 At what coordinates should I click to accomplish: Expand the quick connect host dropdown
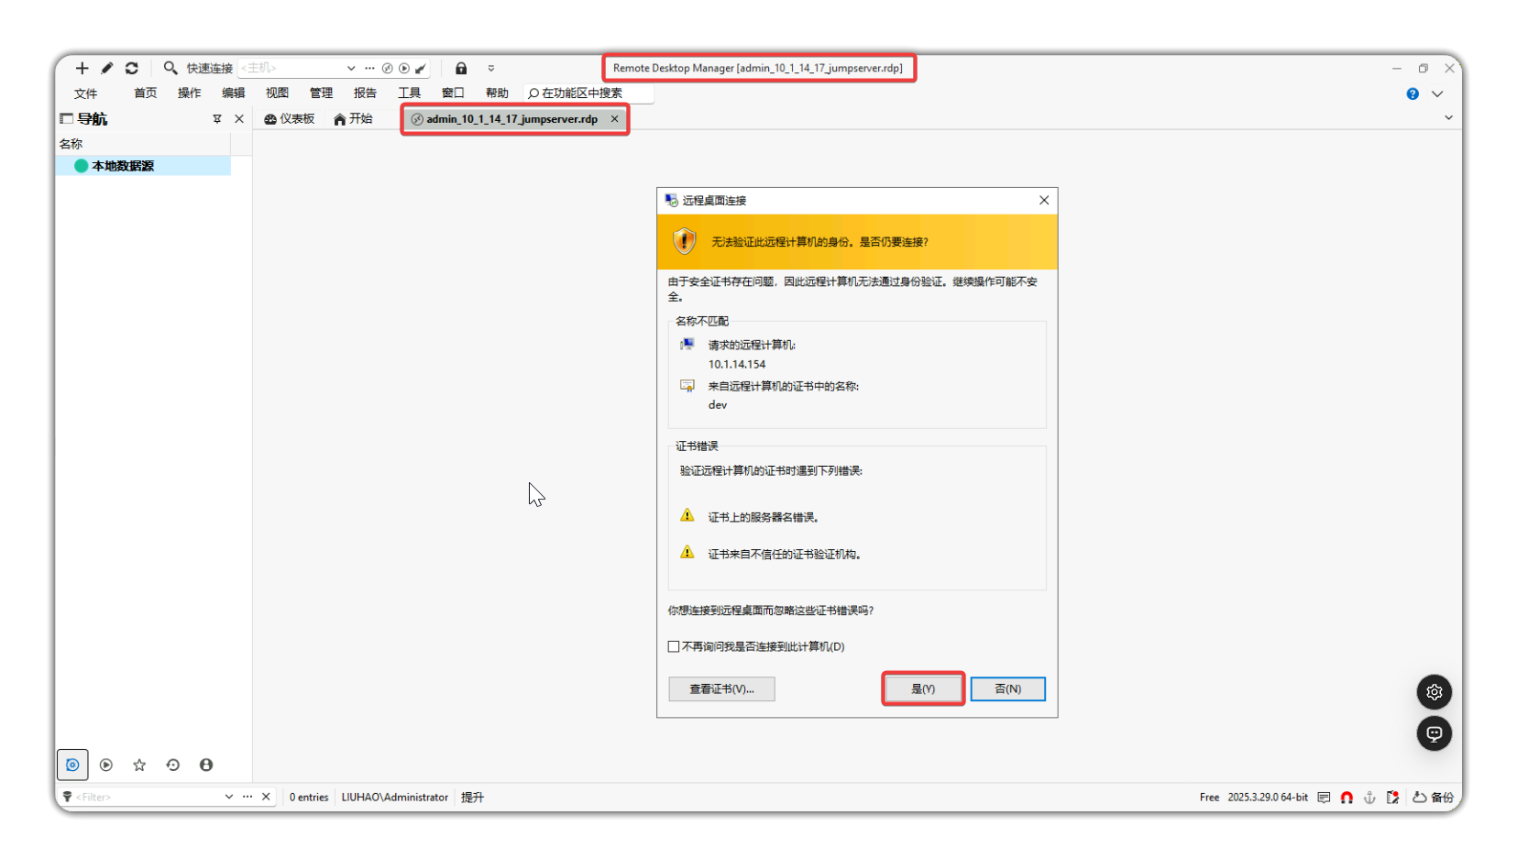[351, 68]
